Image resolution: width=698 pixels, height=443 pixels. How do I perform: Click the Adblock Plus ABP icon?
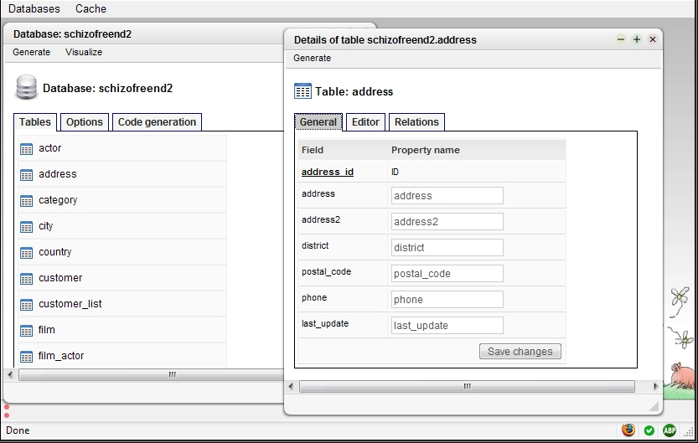click(669, 430)
